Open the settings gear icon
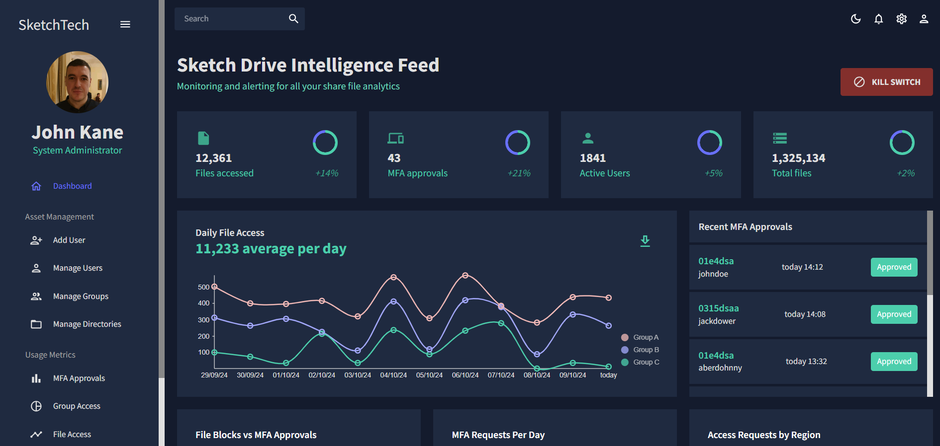 click(902, 19)
